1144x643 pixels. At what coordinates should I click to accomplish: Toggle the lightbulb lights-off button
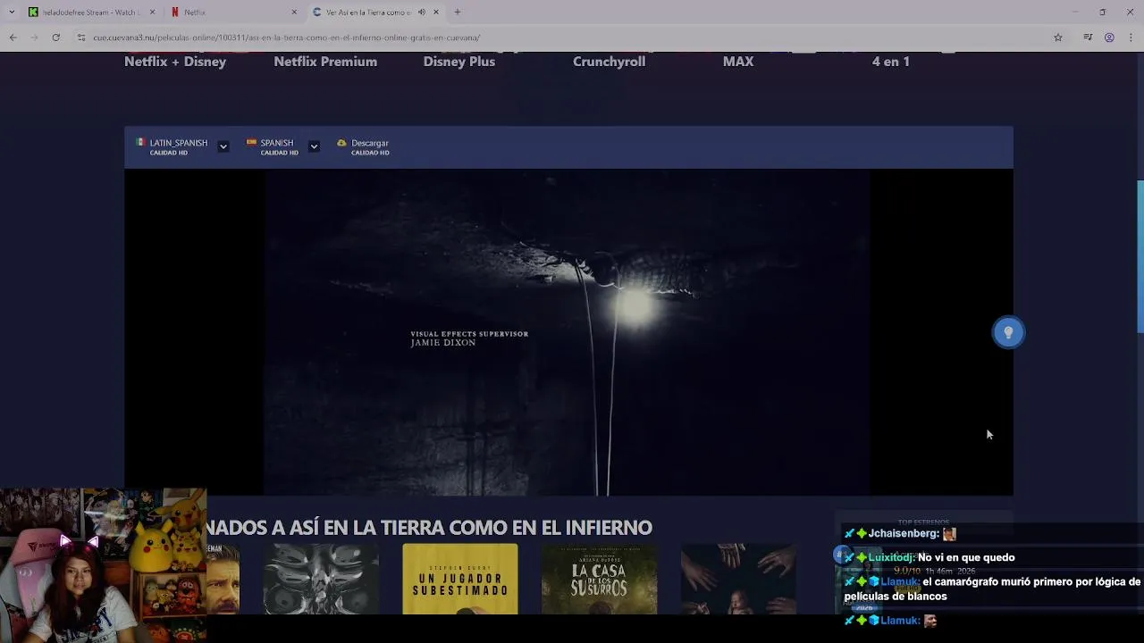tap(1008, 332)
